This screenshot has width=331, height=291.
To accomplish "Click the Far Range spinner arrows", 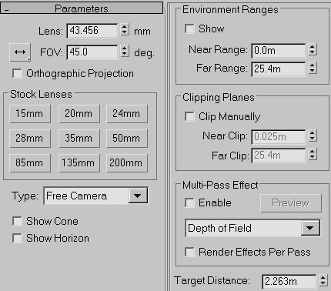I will 312,68.
